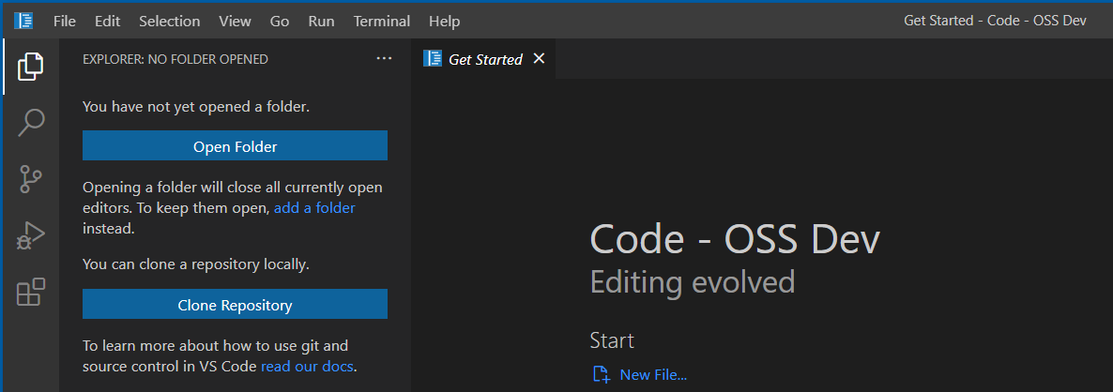This screenshot has width=1113, height=392.
Task: Click the Code OSS logo in title bar
Action: [x=23, y=22]
